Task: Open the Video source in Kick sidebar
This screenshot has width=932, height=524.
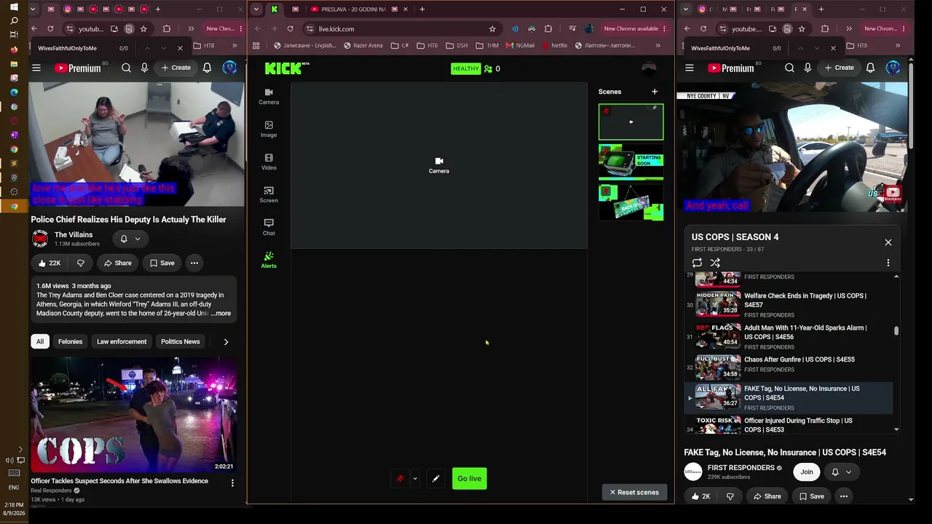Action: coord(269,162)
